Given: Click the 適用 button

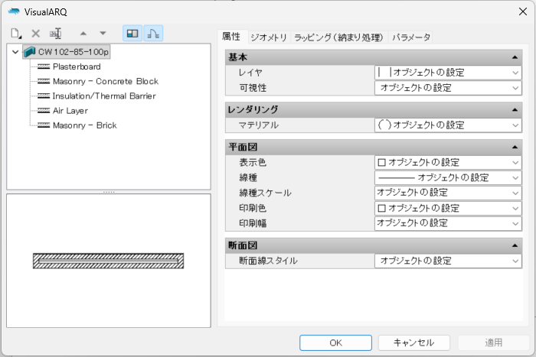Looking at the screenshot, I should pyautogui.click(x=493, y=342).
